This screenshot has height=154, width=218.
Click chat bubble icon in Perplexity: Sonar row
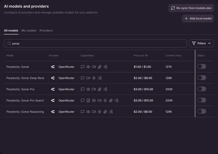82,67
